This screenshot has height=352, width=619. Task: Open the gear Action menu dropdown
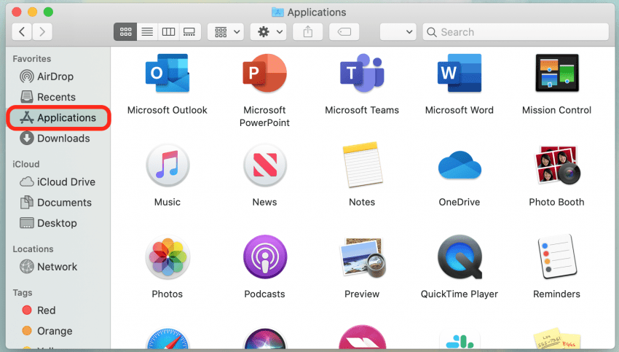pos(267,32)
